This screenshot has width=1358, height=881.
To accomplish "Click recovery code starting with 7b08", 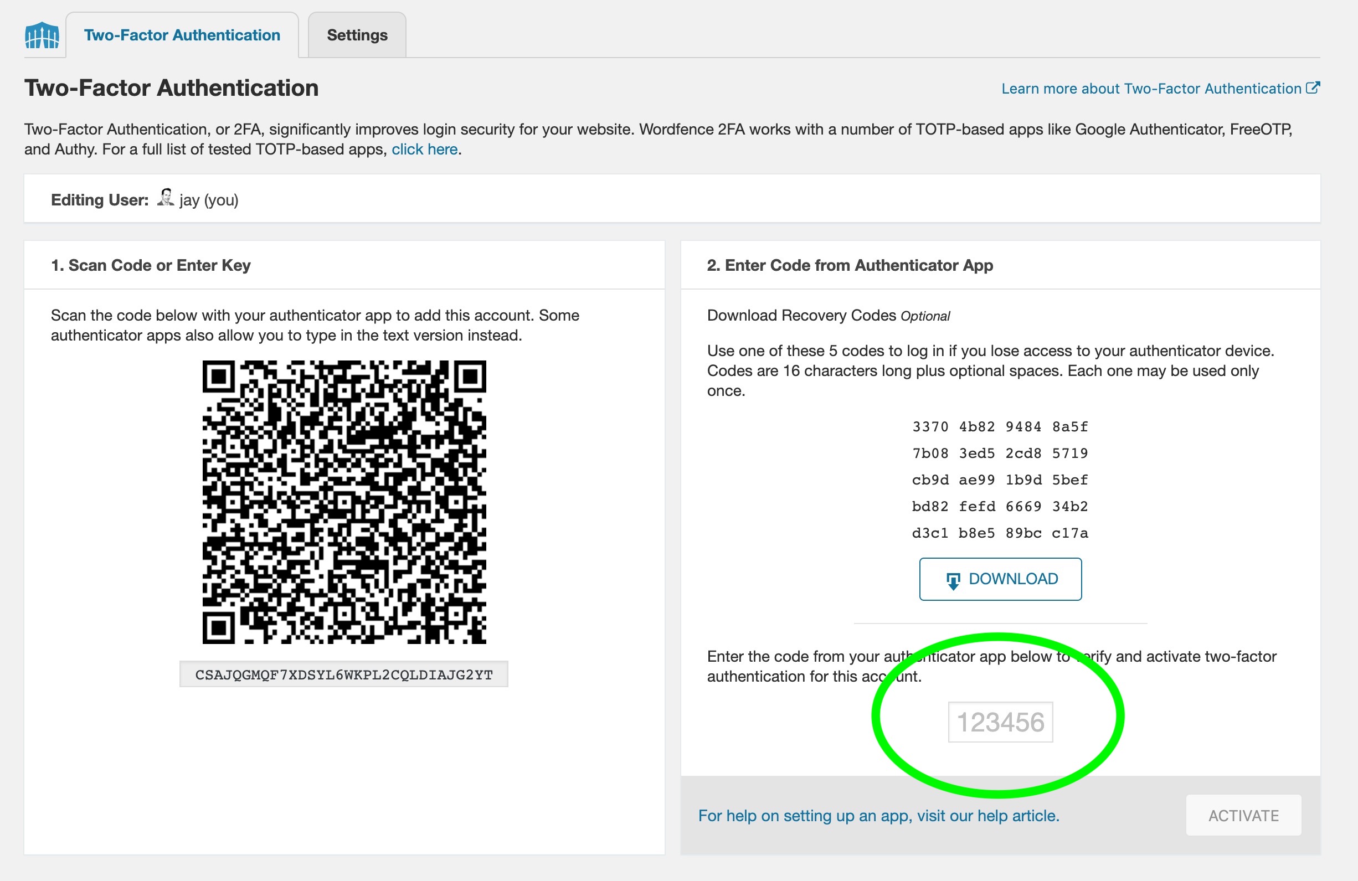I will click(x=1000, y=454).
